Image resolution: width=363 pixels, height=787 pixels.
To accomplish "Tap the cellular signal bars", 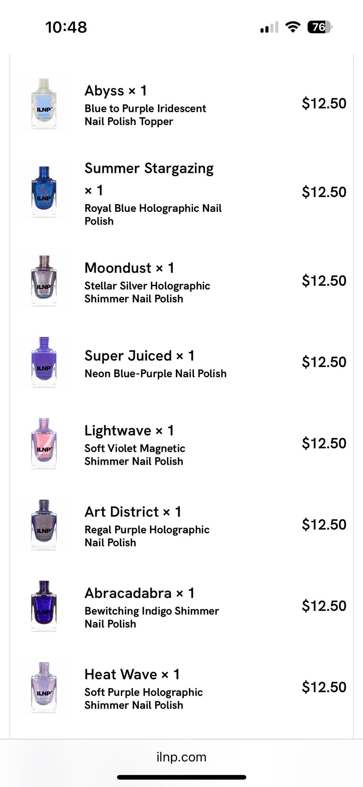I will 269,27.
